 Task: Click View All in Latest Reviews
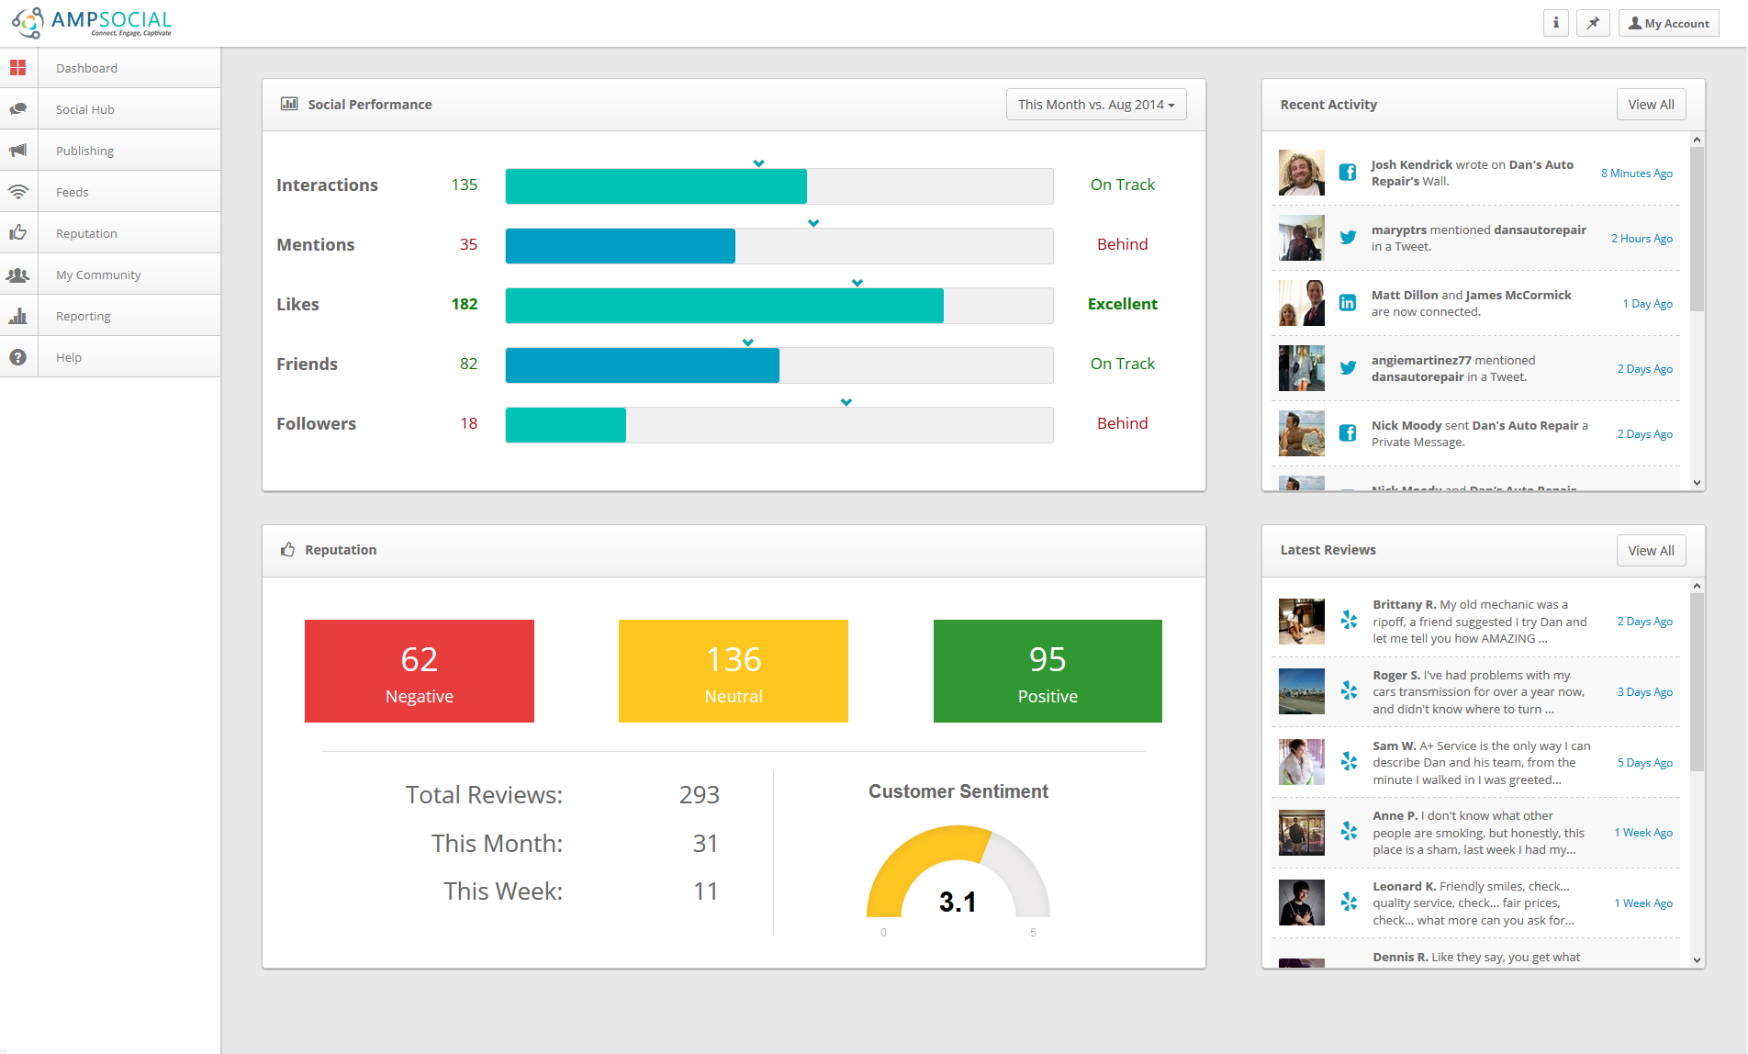coord(1651,551)
